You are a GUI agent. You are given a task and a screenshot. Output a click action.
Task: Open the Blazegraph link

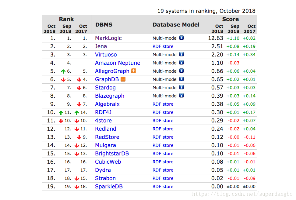(110, 96)
